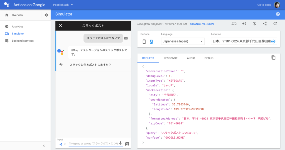Image resolution: width=285 pixels, height=150 pixels.
Task: Open project settings gear icon
Action: coord(46,15)
